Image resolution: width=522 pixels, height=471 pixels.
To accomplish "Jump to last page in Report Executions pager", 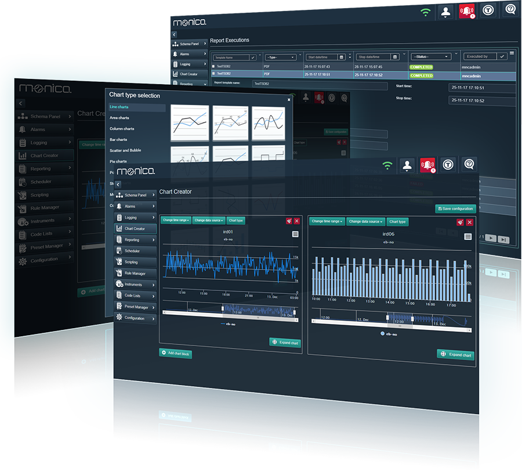I will pyautogui.click(x=503, y=239).
